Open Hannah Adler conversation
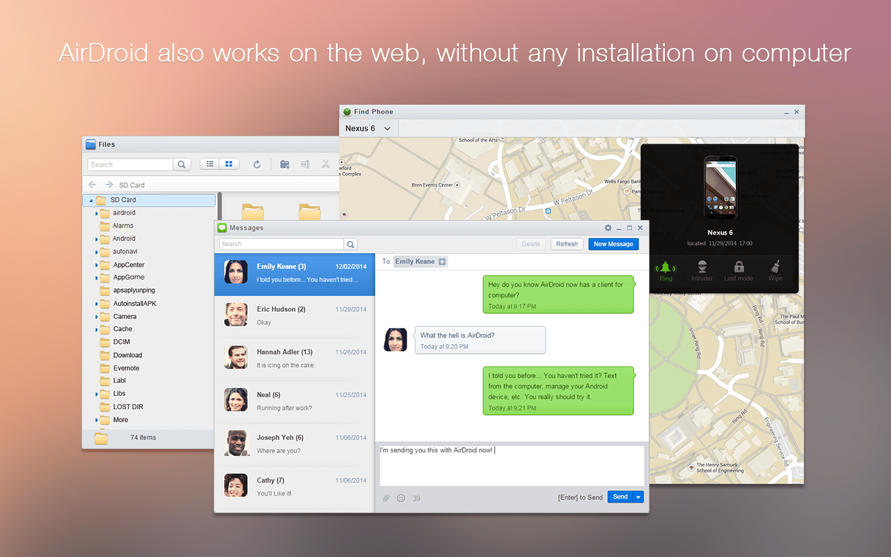891x557 pixels. pyautogui.click(x=294, y=359)
